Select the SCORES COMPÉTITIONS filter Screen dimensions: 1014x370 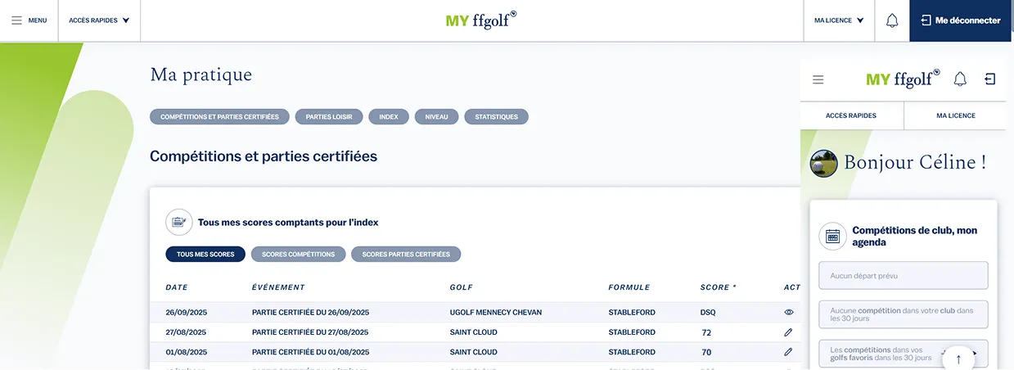click(x=298, y=255)
